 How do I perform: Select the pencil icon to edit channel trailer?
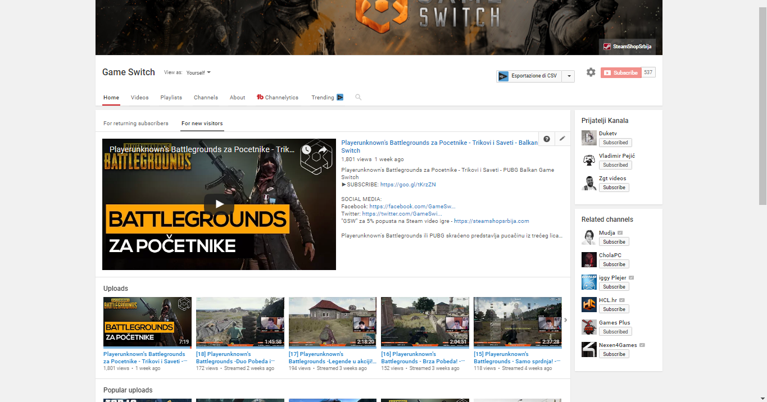coord(562,138)
